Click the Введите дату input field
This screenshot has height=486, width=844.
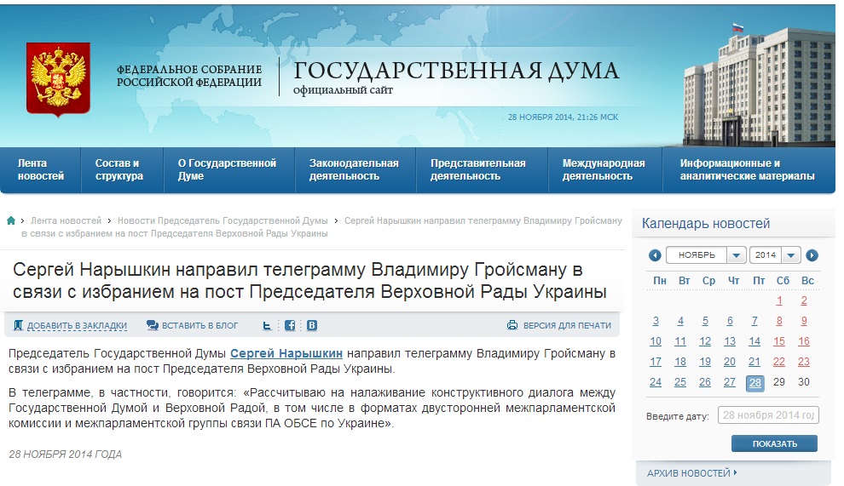[768, 415]
